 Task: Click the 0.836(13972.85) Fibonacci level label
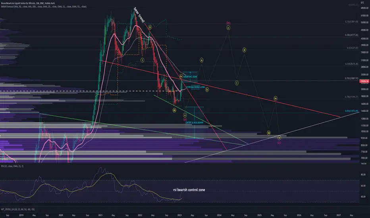pos(352,111)
